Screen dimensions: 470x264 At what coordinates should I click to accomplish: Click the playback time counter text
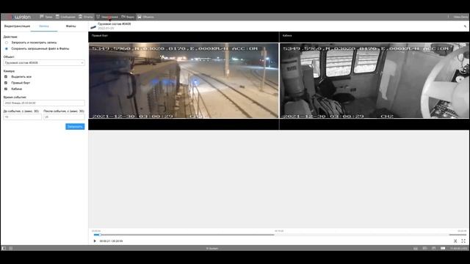pyautogui.click(x=111, y=241)
